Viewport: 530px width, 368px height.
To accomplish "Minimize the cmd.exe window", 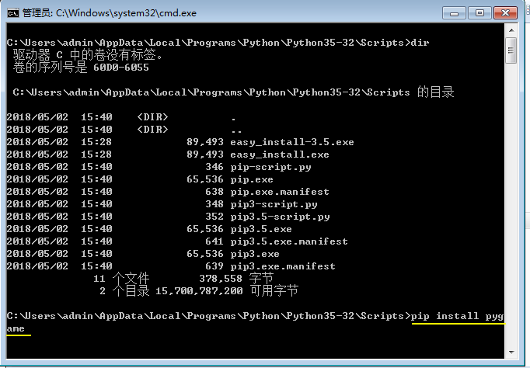I will tap(454, 13).
